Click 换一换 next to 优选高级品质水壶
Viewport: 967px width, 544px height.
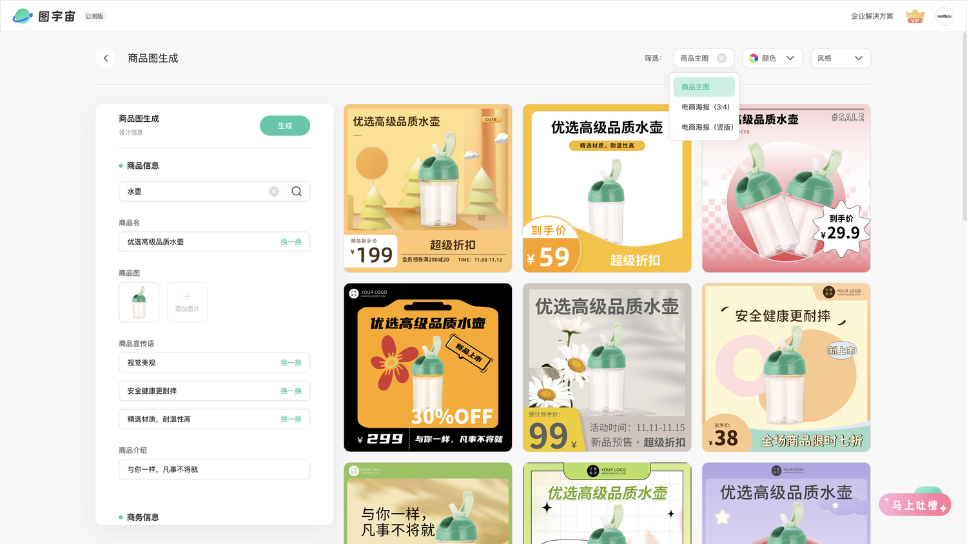tap(291, 242)
